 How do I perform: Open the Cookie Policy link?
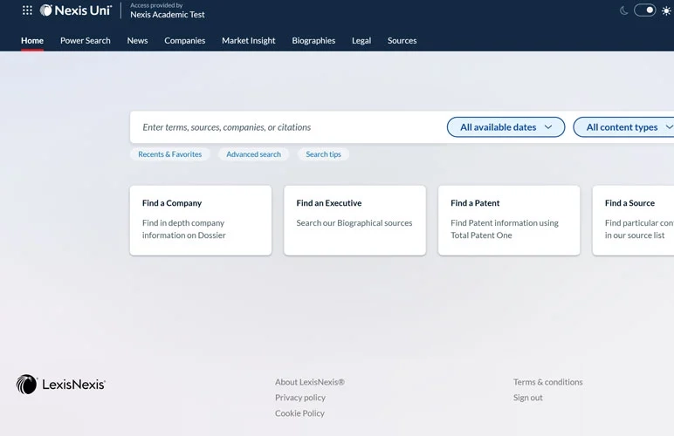click(299, 413)
